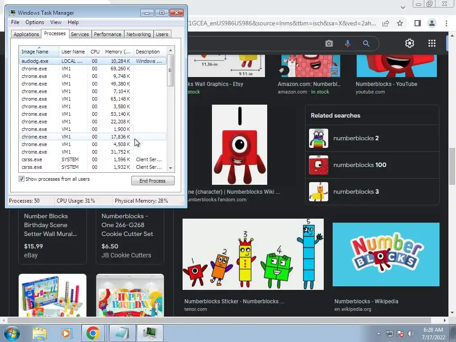Sort by User Name column header
Image resolution: width=456 pixels, height=342 pixels.
coord(73,52)
